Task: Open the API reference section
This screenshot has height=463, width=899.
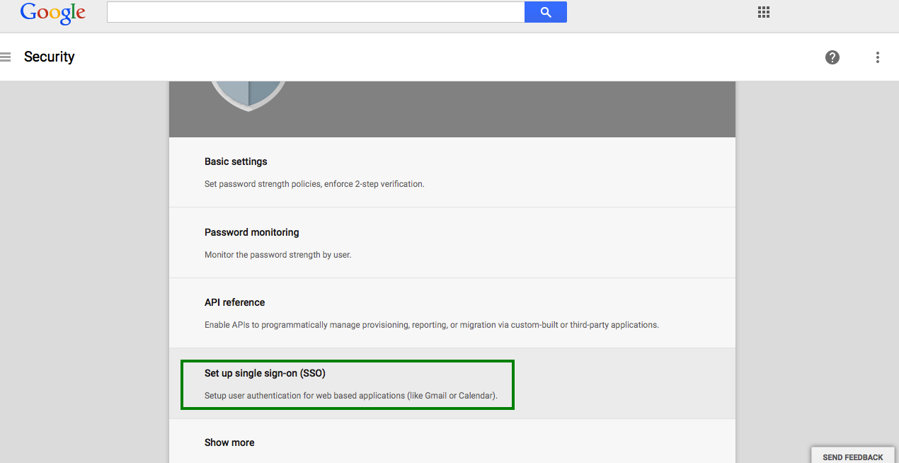Action: click(234, 302)
